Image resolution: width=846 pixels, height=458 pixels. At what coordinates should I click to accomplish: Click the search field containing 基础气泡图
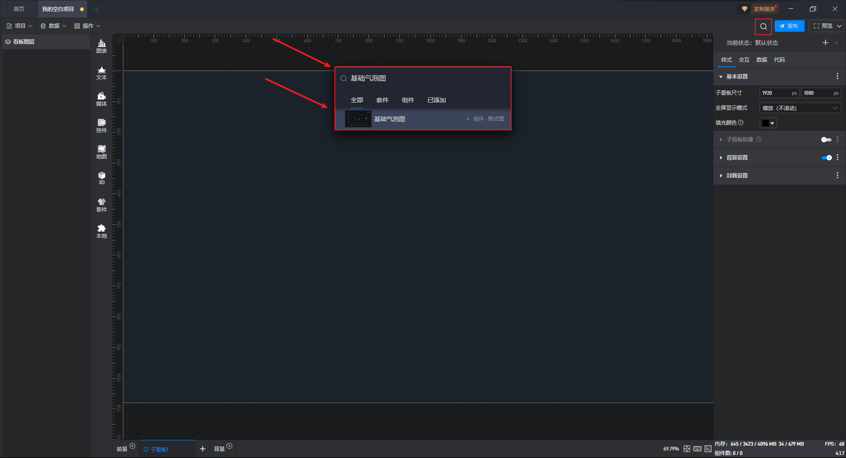423,78
